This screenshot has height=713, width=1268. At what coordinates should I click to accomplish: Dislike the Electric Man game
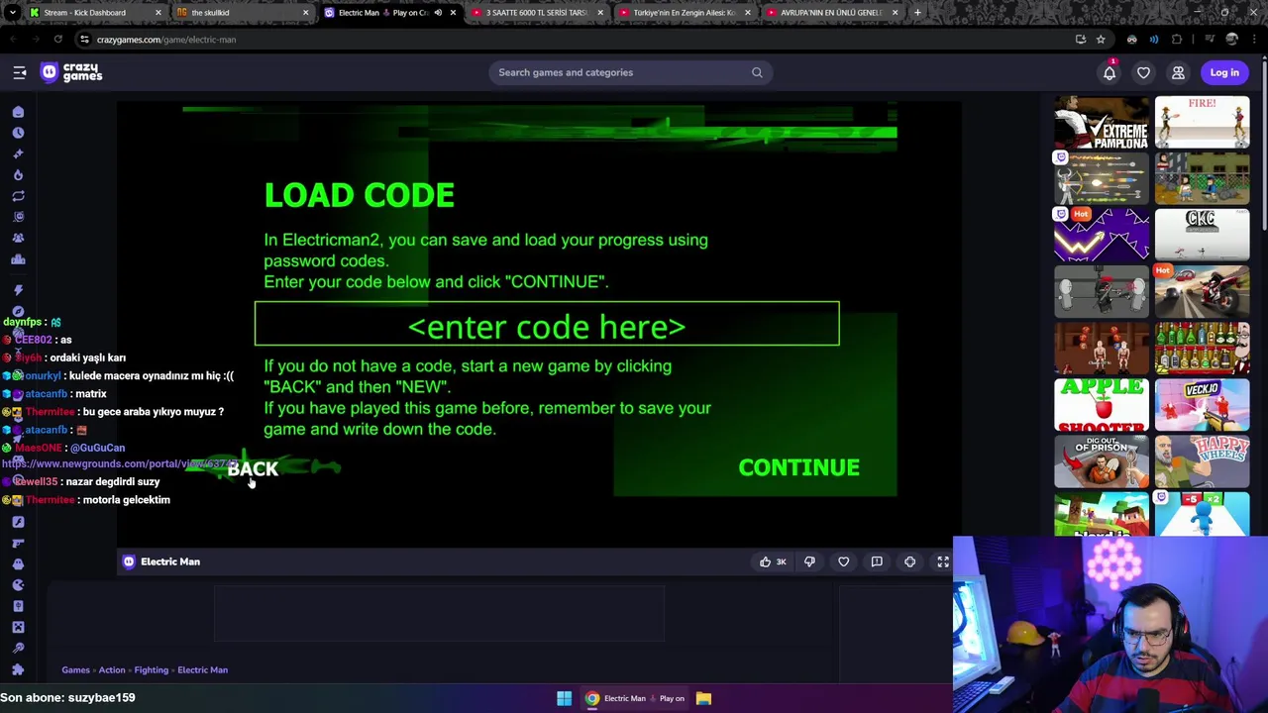[x=809, y=561]
